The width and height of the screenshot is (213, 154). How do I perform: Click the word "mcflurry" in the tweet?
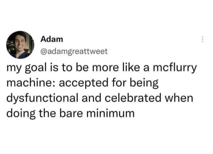tap(175, 68)
